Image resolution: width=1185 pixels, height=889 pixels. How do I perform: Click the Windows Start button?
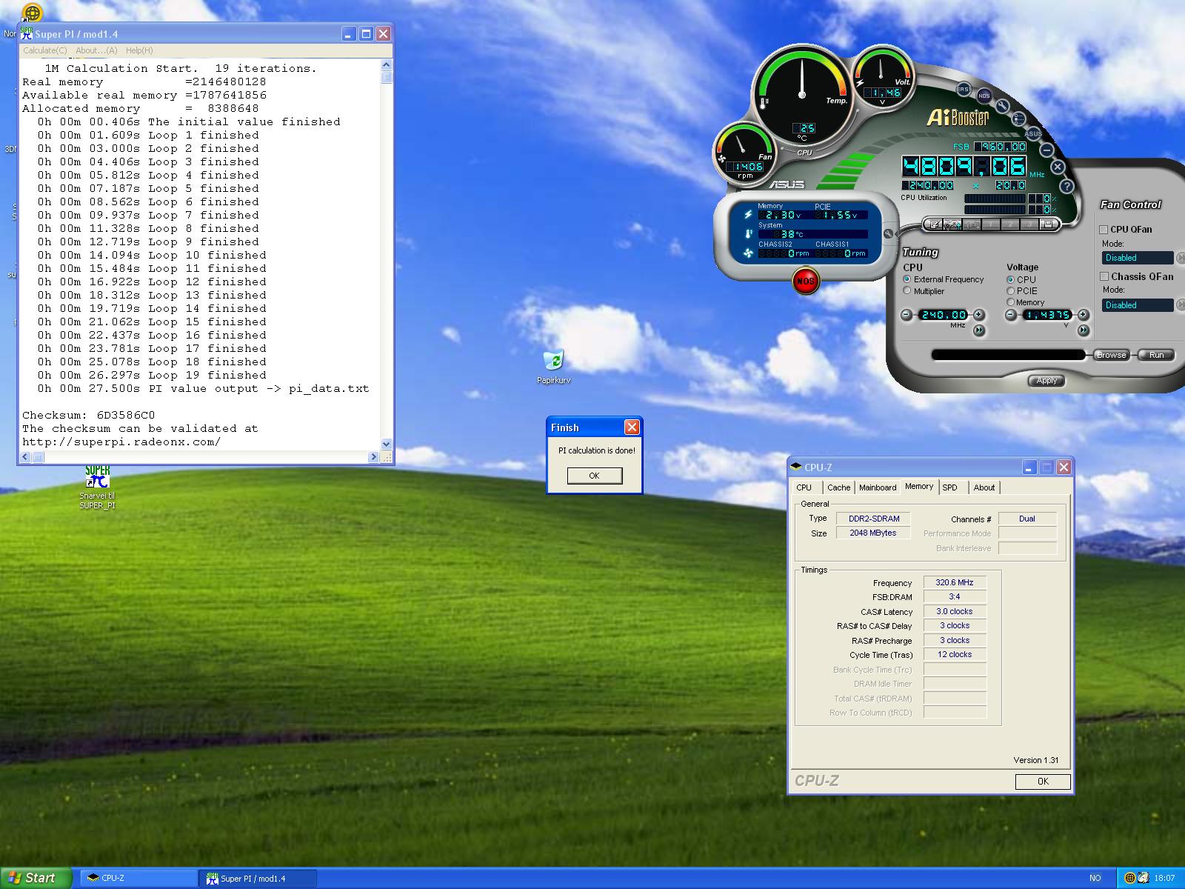coord(36,878)
